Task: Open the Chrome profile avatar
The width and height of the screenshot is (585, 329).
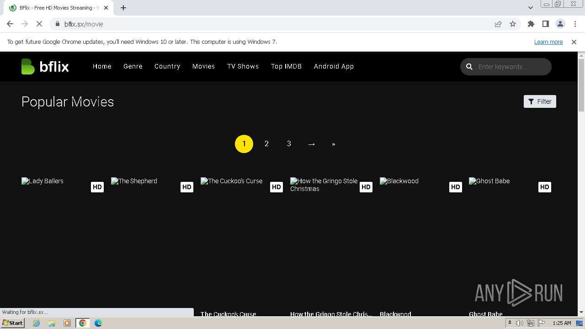Action: [x=560, y=24]
